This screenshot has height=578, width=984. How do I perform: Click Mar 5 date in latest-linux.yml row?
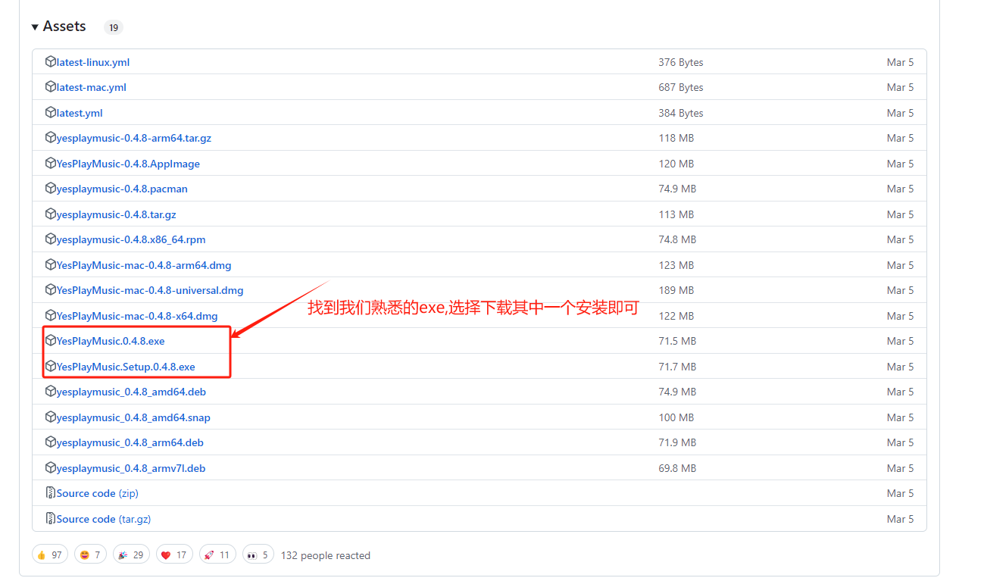tap(900, 62)
